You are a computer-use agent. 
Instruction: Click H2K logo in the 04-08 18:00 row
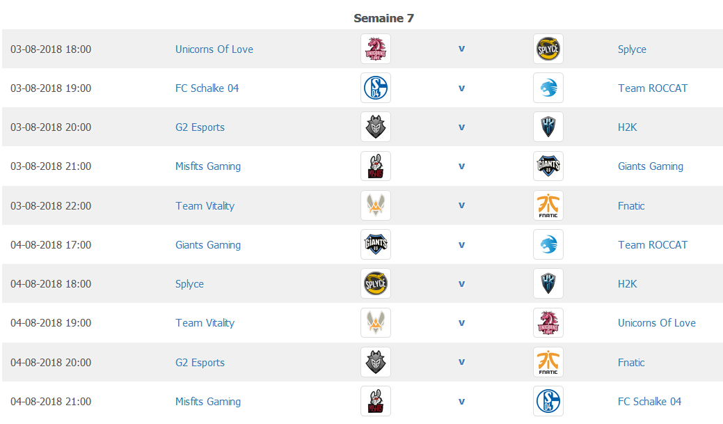point(548,283)
